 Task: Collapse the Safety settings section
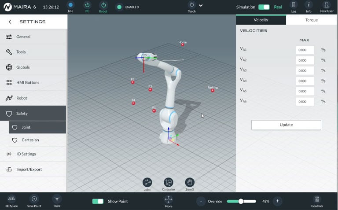pos(33,114)
